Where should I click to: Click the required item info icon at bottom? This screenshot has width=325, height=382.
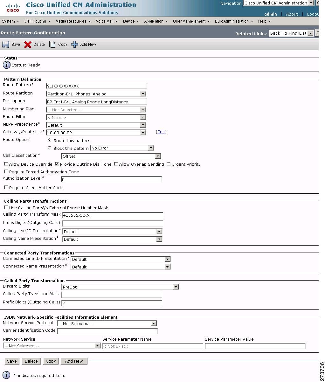point(6,375)
